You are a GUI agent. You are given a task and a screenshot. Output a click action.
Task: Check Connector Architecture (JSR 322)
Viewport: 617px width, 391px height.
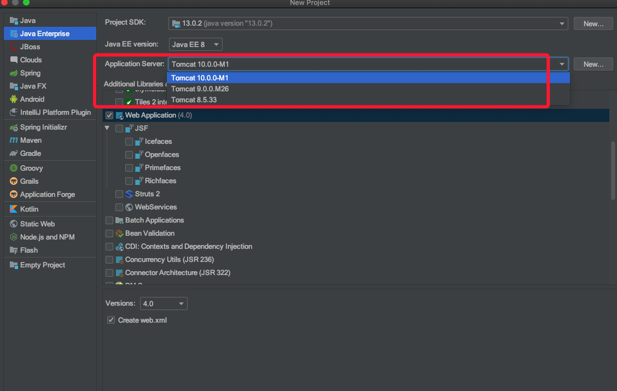[109, 273]
